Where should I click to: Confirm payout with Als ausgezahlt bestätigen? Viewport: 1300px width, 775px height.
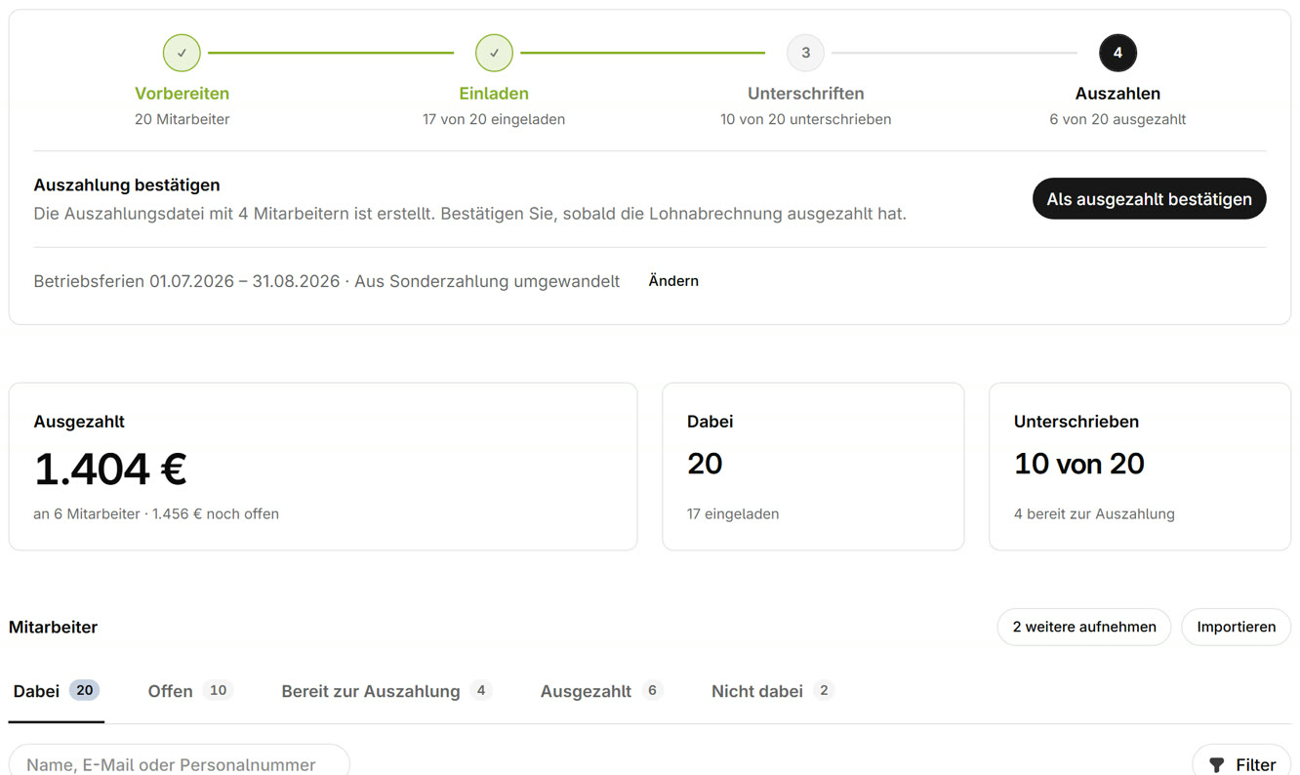[1149, 198]
